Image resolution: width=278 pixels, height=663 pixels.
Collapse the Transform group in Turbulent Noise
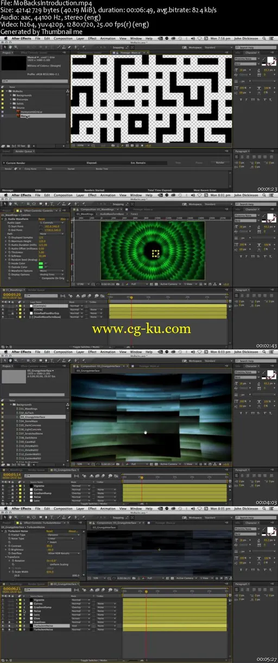click(5, 557)
